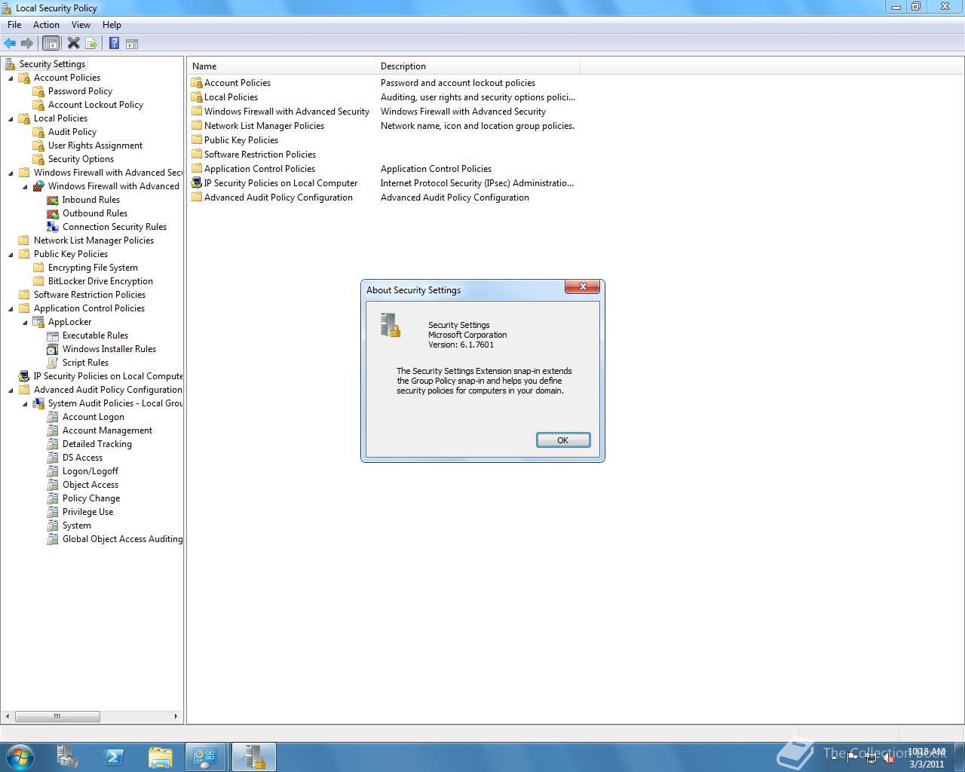Open the File menu
This screenshot has height=772, width=965.
pos(14,25)
